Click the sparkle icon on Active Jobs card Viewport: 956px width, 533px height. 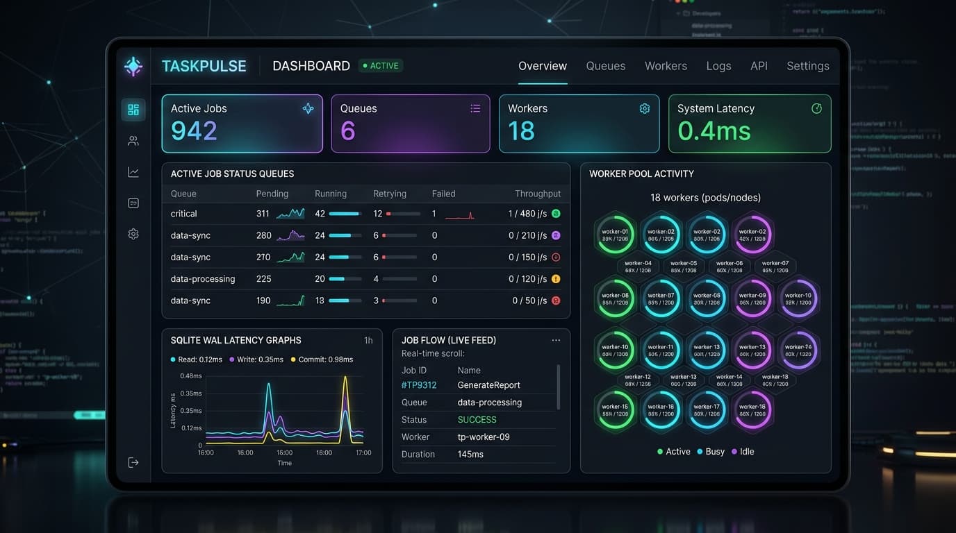coord(308,108)
